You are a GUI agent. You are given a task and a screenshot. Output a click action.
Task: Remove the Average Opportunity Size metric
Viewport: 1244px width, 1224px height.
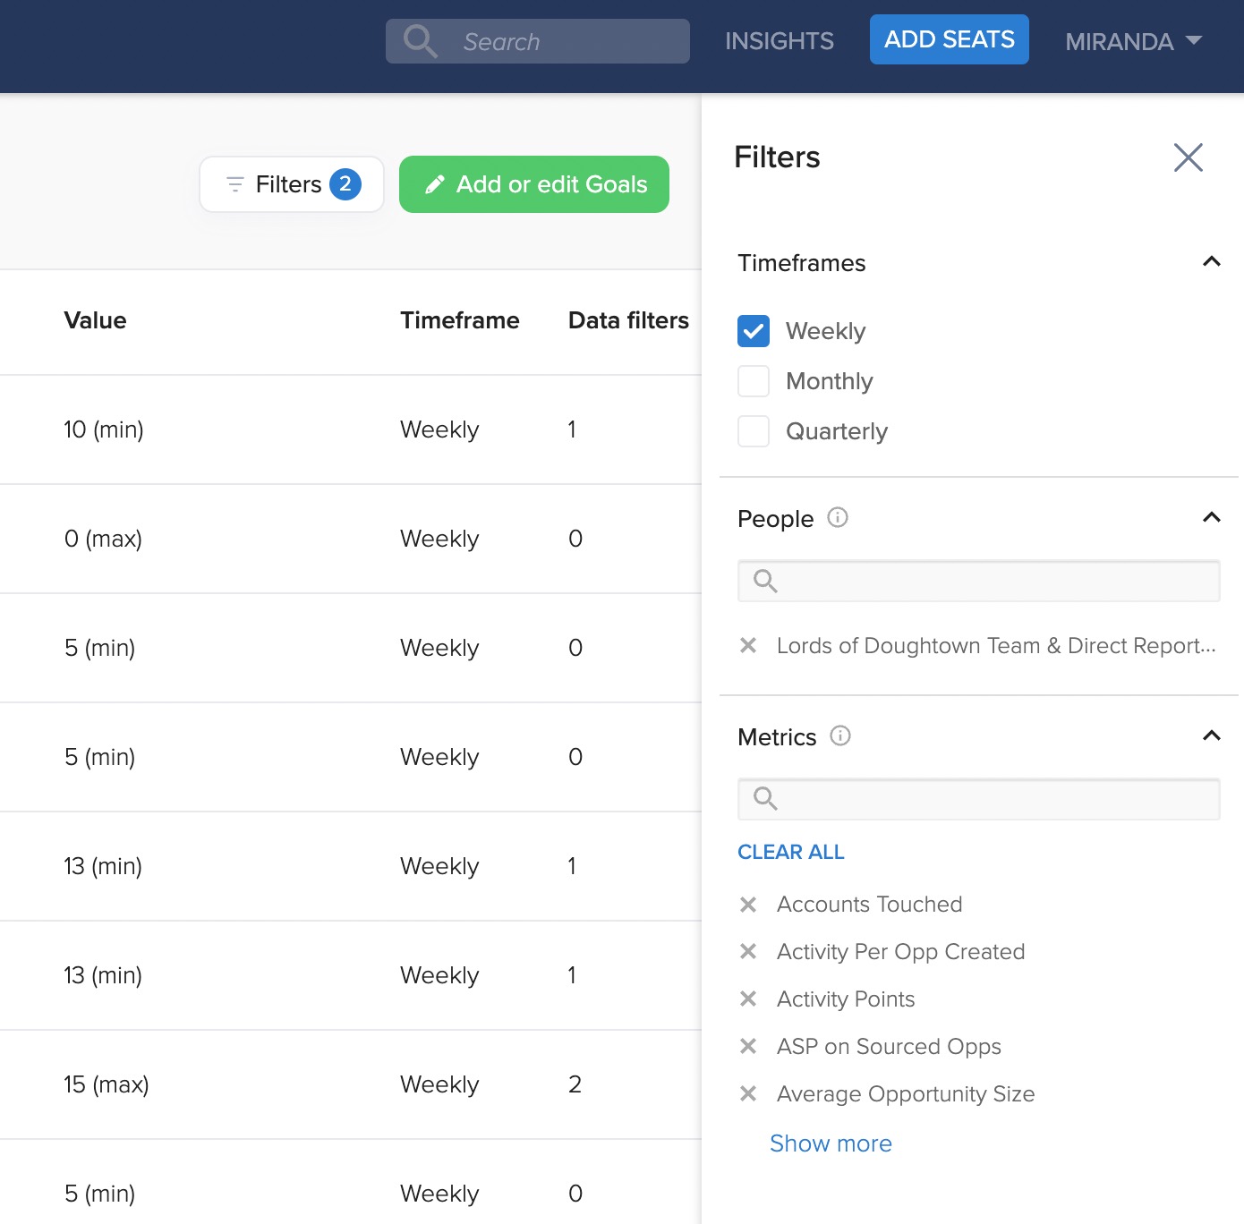(749, 1094)
